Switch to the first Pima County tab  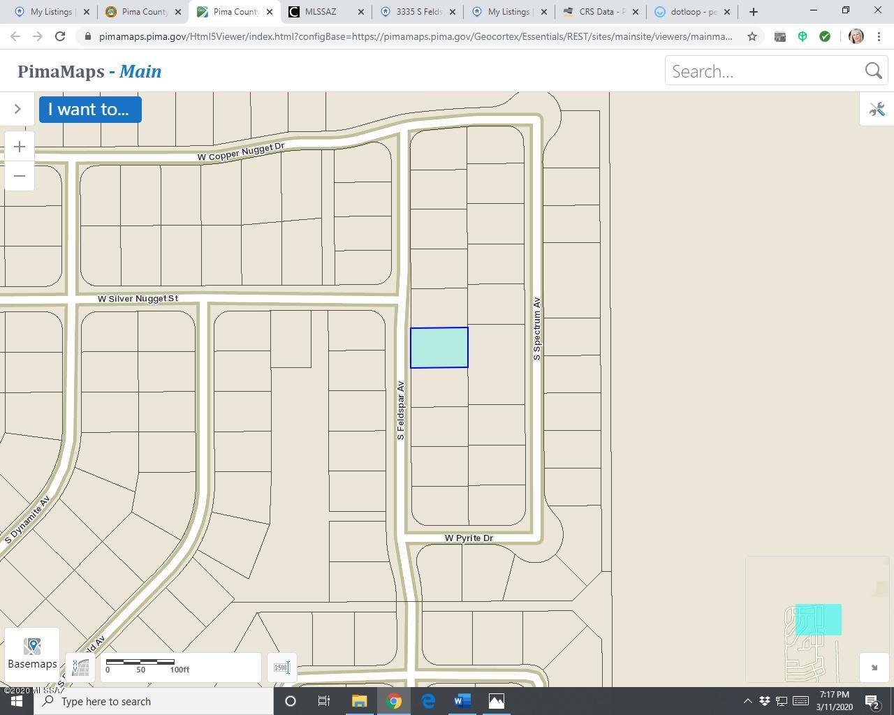143,12
